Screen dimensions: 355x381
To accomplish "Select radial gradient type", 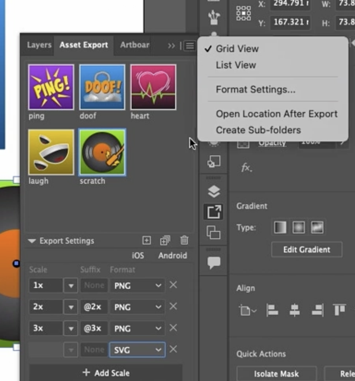I will [x=298, y=228].
